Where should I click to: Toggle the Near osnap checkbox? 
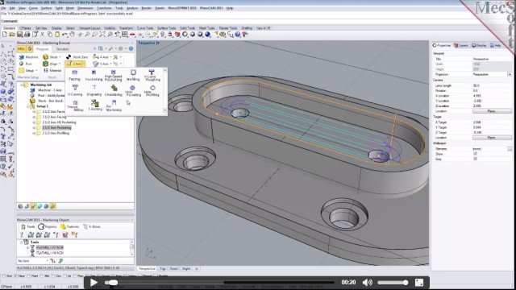click(15, 275)
